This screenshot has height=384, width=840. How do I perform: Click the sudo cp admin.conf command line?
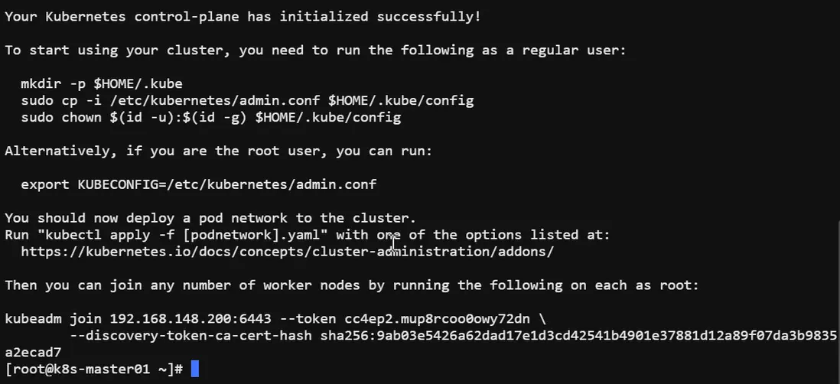(247, 100)
